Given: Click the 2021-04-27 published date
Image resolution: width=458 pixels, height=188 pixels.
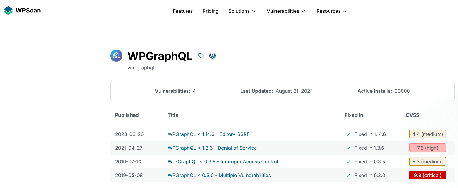Looking at the screenshot, I should pos(129,148).
